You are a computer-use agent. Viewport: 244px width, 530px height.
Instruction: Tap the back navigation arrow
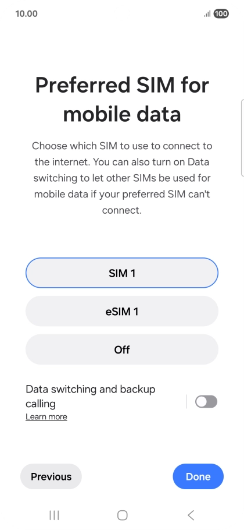[x=191, y=515]
